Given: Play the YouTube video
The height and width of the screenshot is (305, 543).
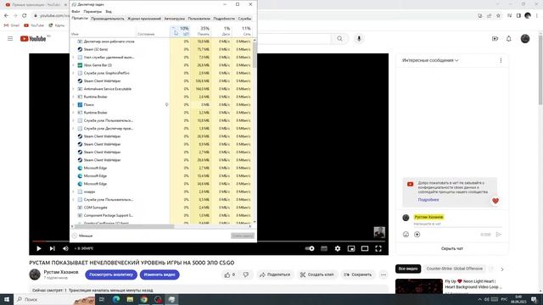Looking at the screenshot, I should [x=39, y=248].
